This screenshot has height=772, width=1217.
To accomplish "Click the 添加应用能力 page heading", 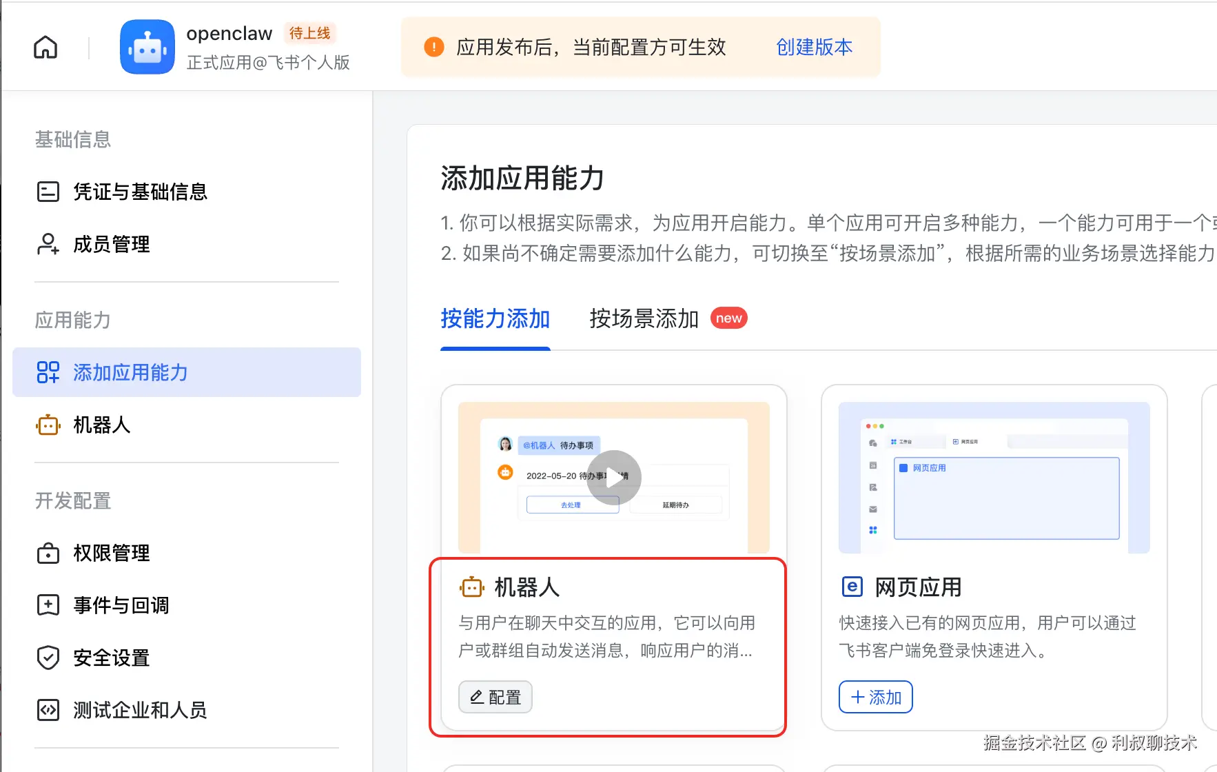I will [522, 178].
